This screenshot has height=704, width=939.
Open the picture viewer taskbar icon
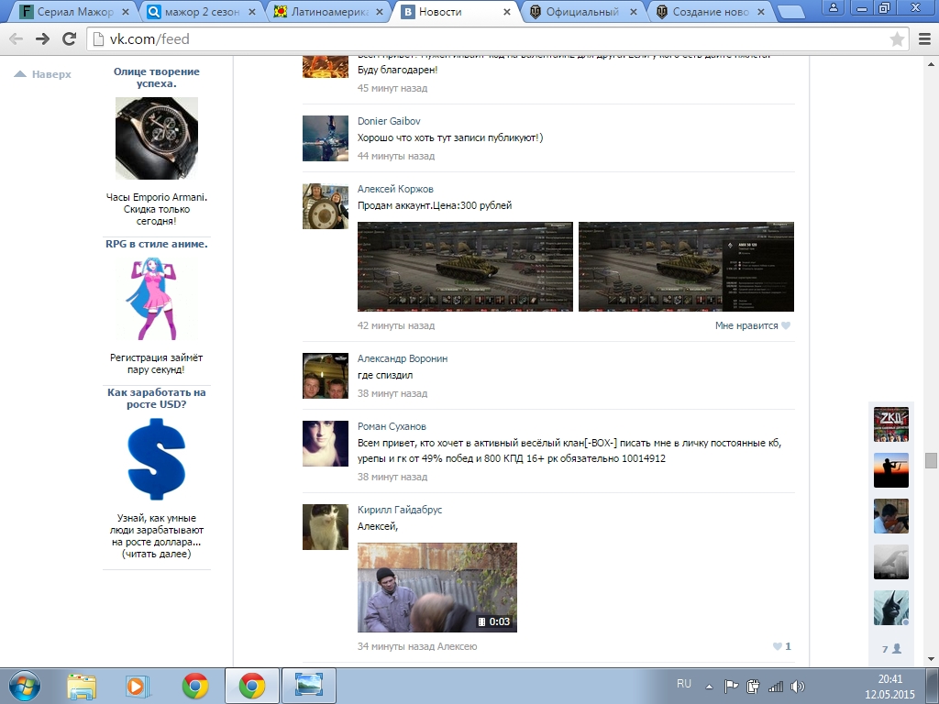coord(308,686)
